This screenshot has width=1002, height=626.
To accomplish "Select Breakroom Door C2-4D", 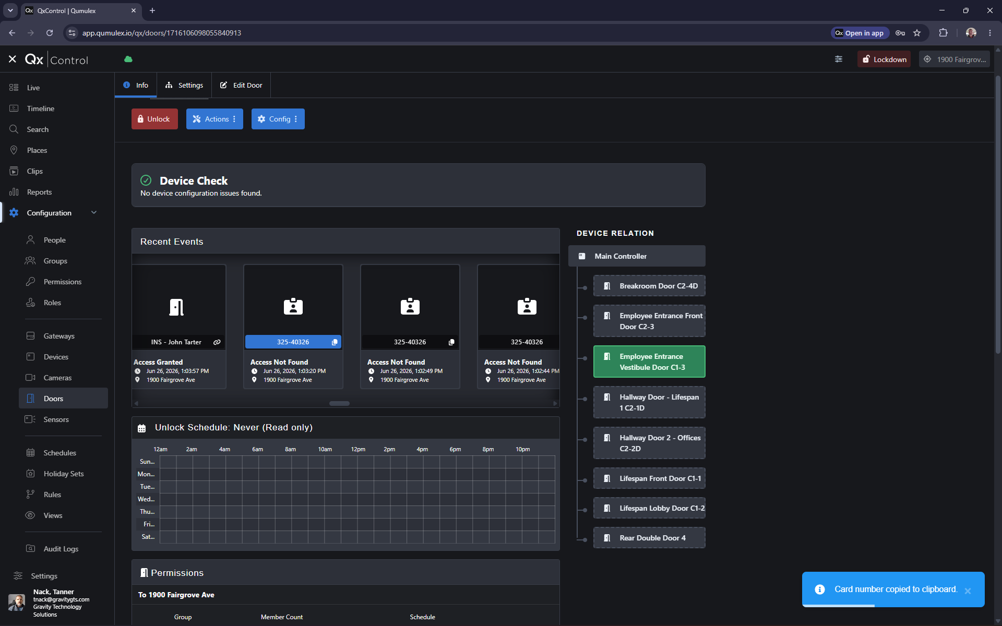I will click(x=649, y=286).
